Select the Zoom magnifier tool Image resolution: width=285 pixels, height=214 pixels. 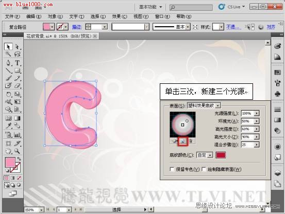tap(18, 151)
